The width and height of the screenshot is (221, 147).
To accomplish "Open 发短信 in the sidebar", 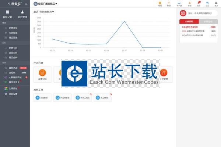I will 12,73.
